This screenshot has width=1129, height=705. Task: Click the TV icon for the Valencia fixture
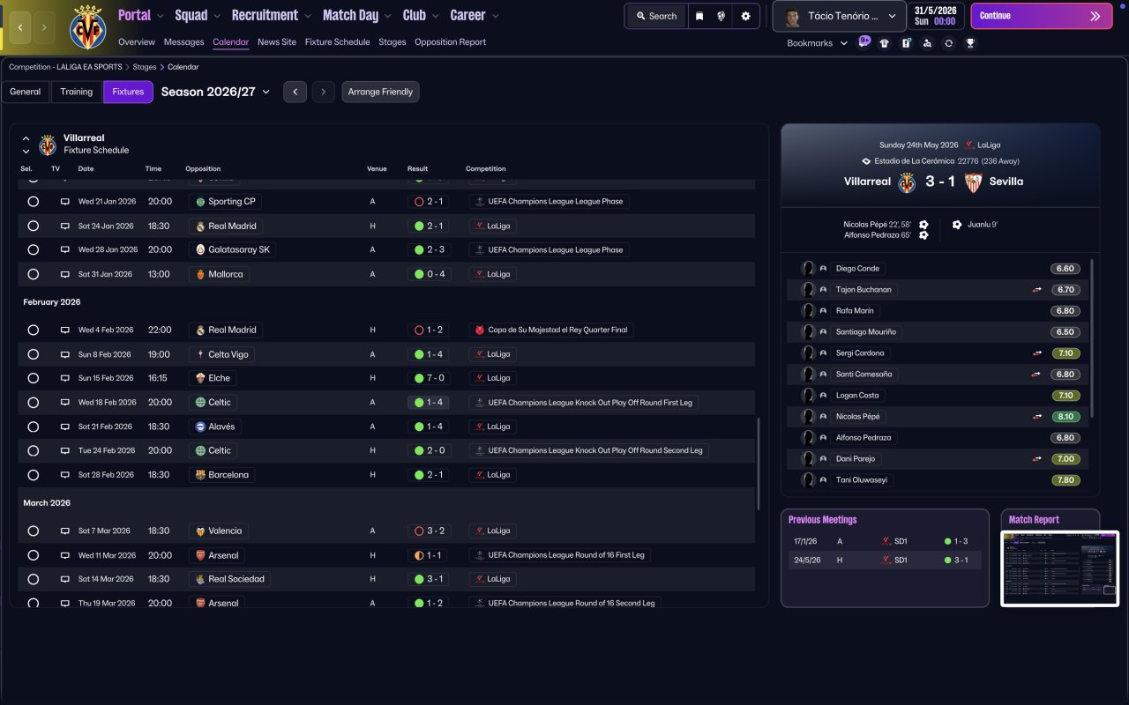tap(64, 531)
